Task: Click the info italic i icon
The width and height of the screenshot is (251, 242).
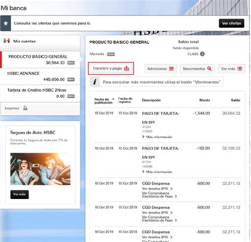Action: pyautogui.click(x=95, y=82)
